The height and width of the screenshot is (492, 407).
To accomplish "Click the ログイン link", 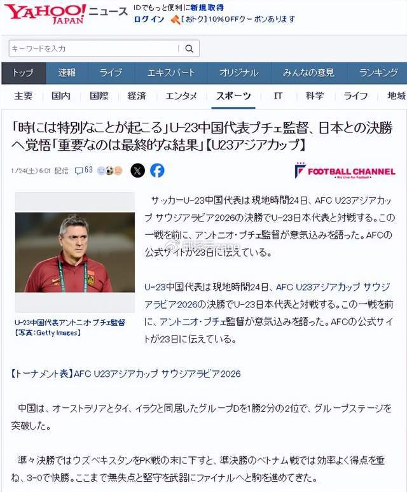I will (149, 20).
